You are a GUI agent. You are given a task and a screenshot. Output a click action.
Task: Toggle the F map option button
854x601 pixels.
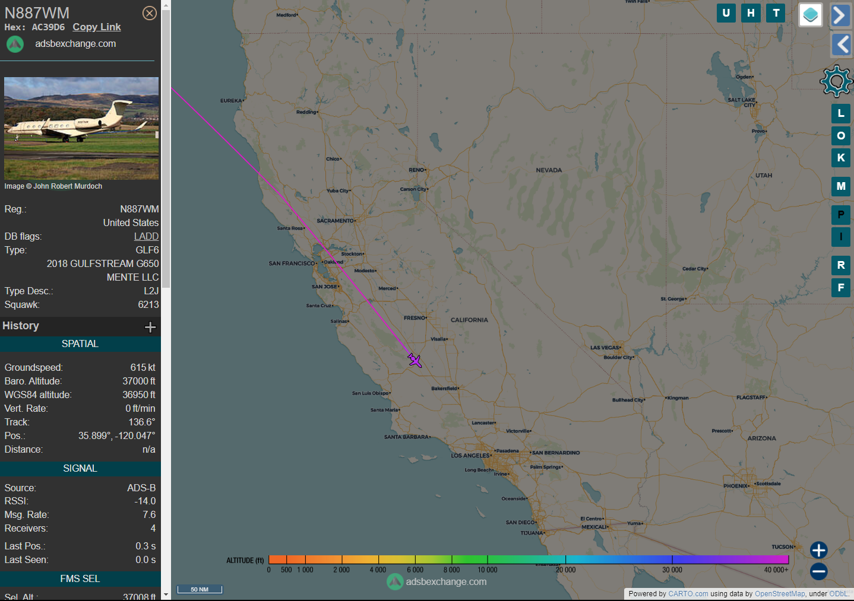click(841, 288)
